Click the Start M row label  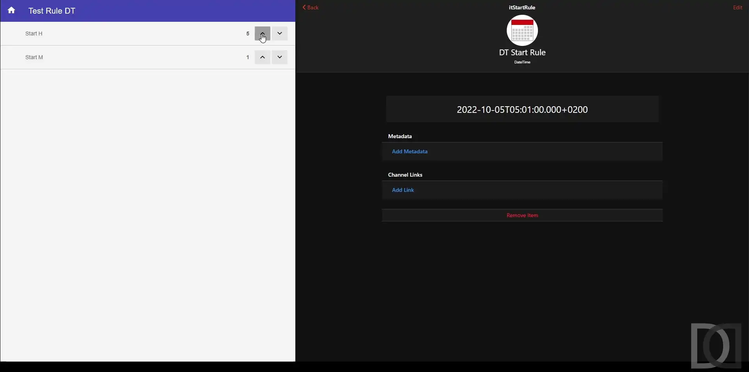pos(34,57)
